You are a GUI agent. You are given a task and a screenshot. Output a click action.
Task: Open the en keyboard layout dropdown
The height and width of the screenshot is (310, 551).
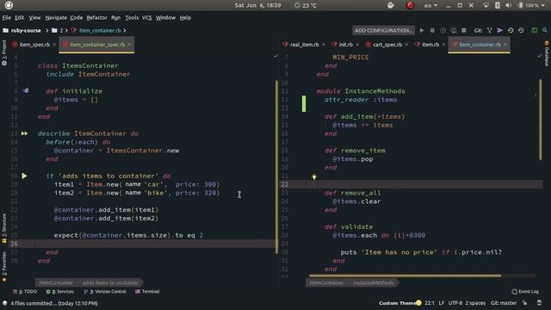(x=430, y=5)
